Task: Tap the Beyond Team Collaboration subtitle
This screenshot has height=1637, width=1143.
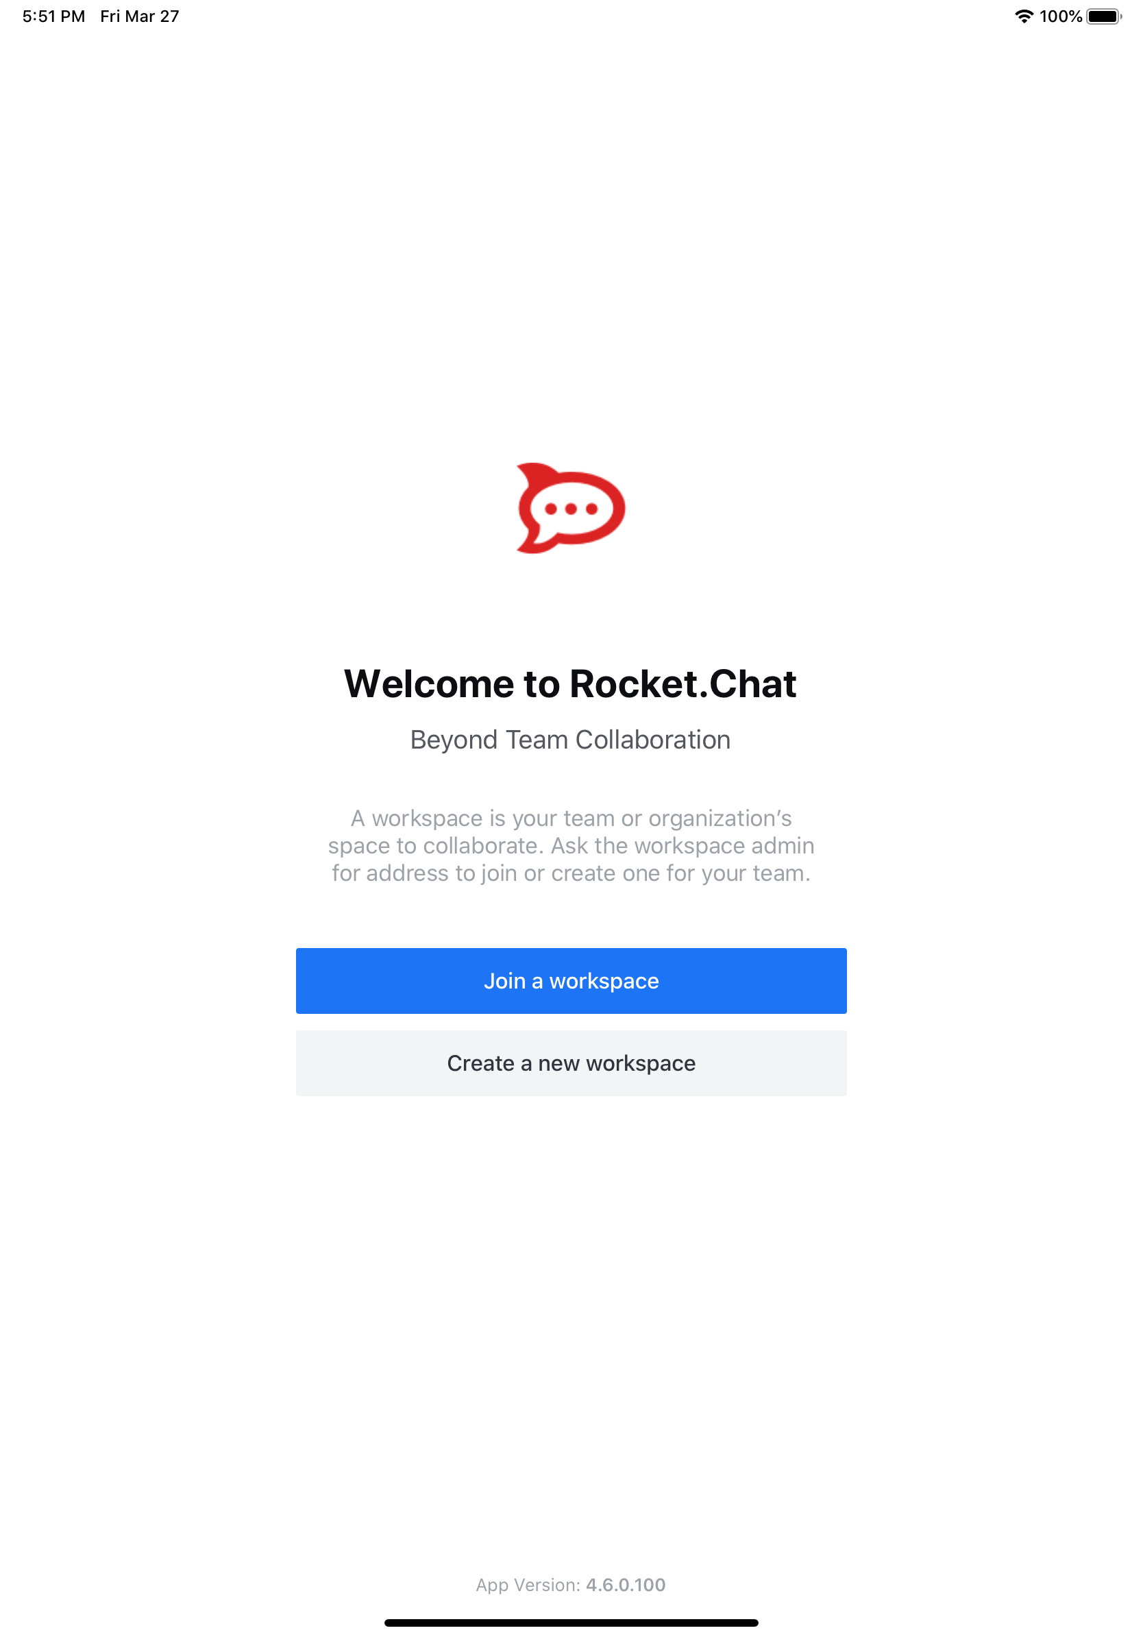Action: tap(571, 740)
